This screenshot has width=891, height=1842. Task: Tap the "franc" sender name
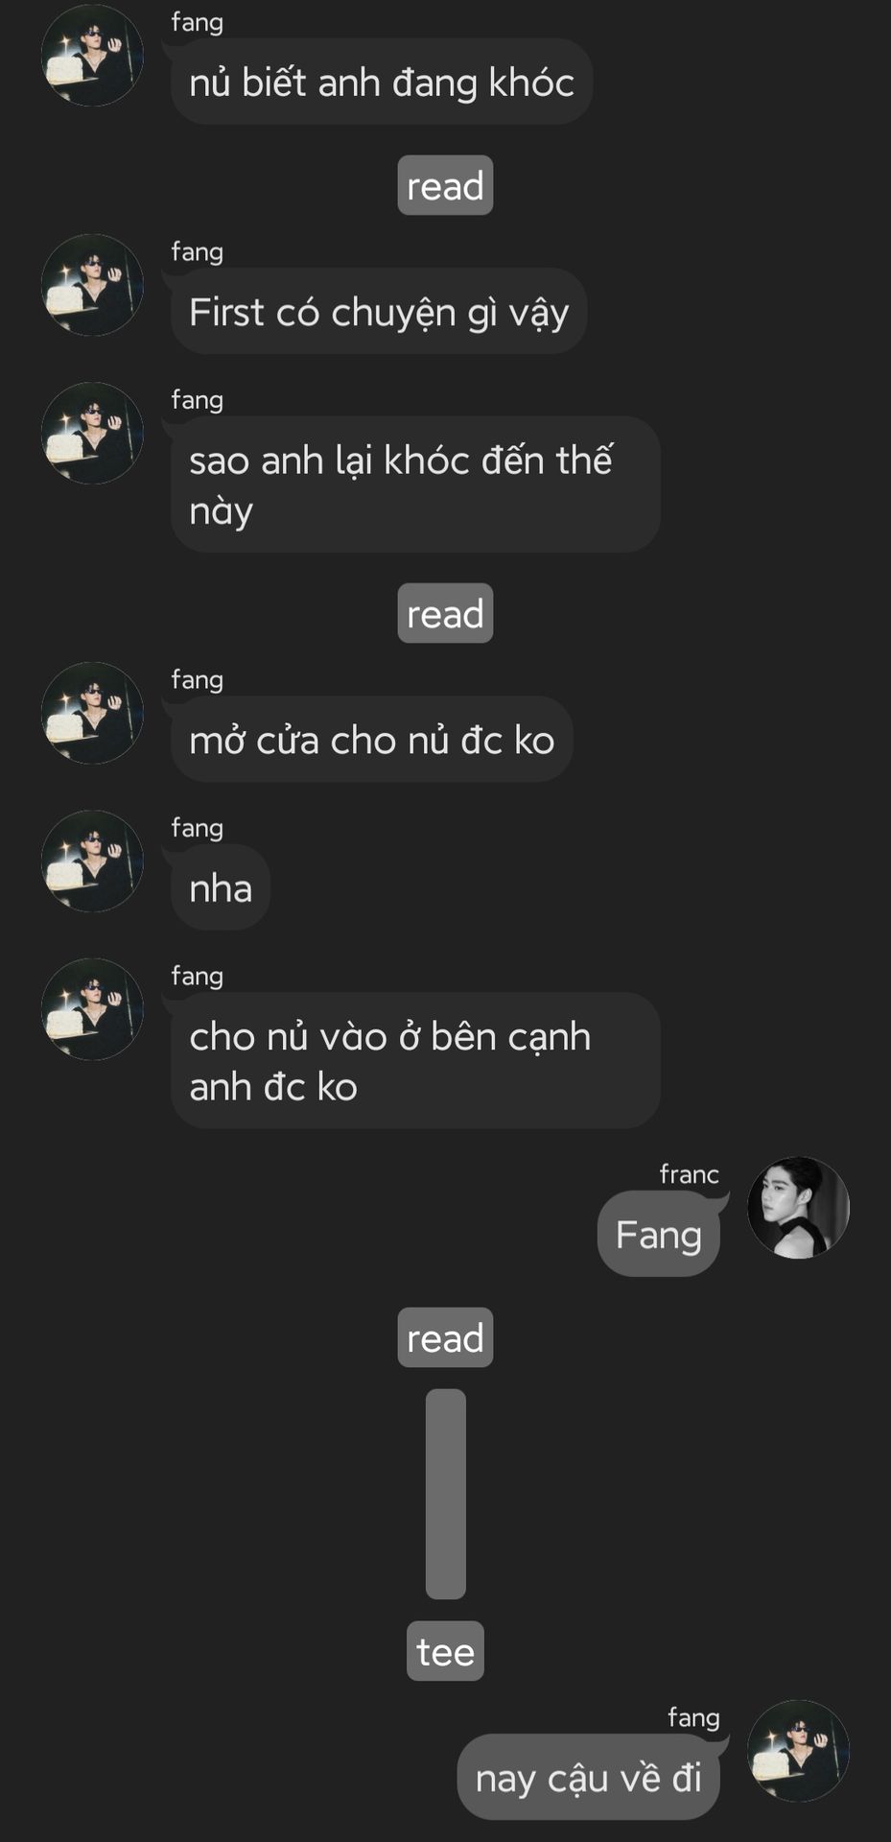click(x=690, y=1174)
